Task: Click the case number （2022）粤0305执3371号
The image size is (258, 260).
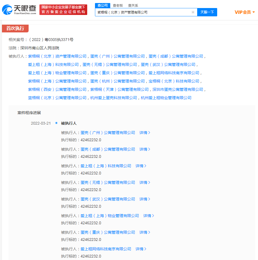Action: pos(51,40)
